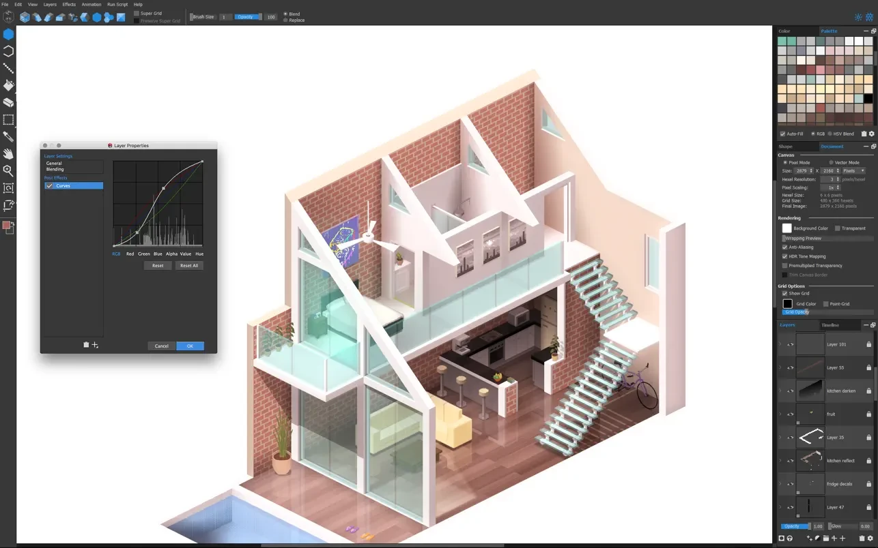This screenshot has width=878, height=548.
Task: Click the Reset All button
Action: [189, 265]
